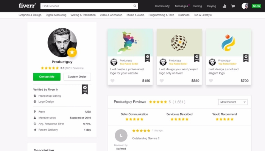265x151 pixels.
Task: Click the search magnifier icon
Action: coord(135,6)
